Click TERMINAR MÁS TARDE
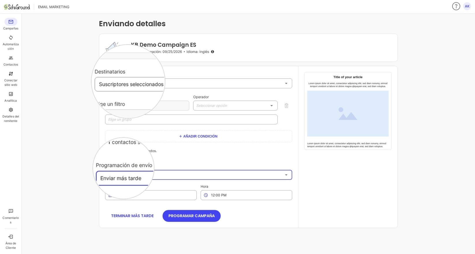Viewport: 475px width, 254px height. (x=132, y=216)
